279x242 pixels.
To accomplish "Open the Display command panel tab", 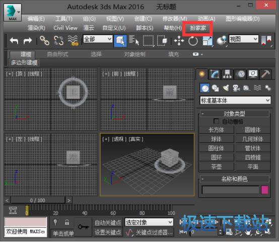I will coord(253,74).
